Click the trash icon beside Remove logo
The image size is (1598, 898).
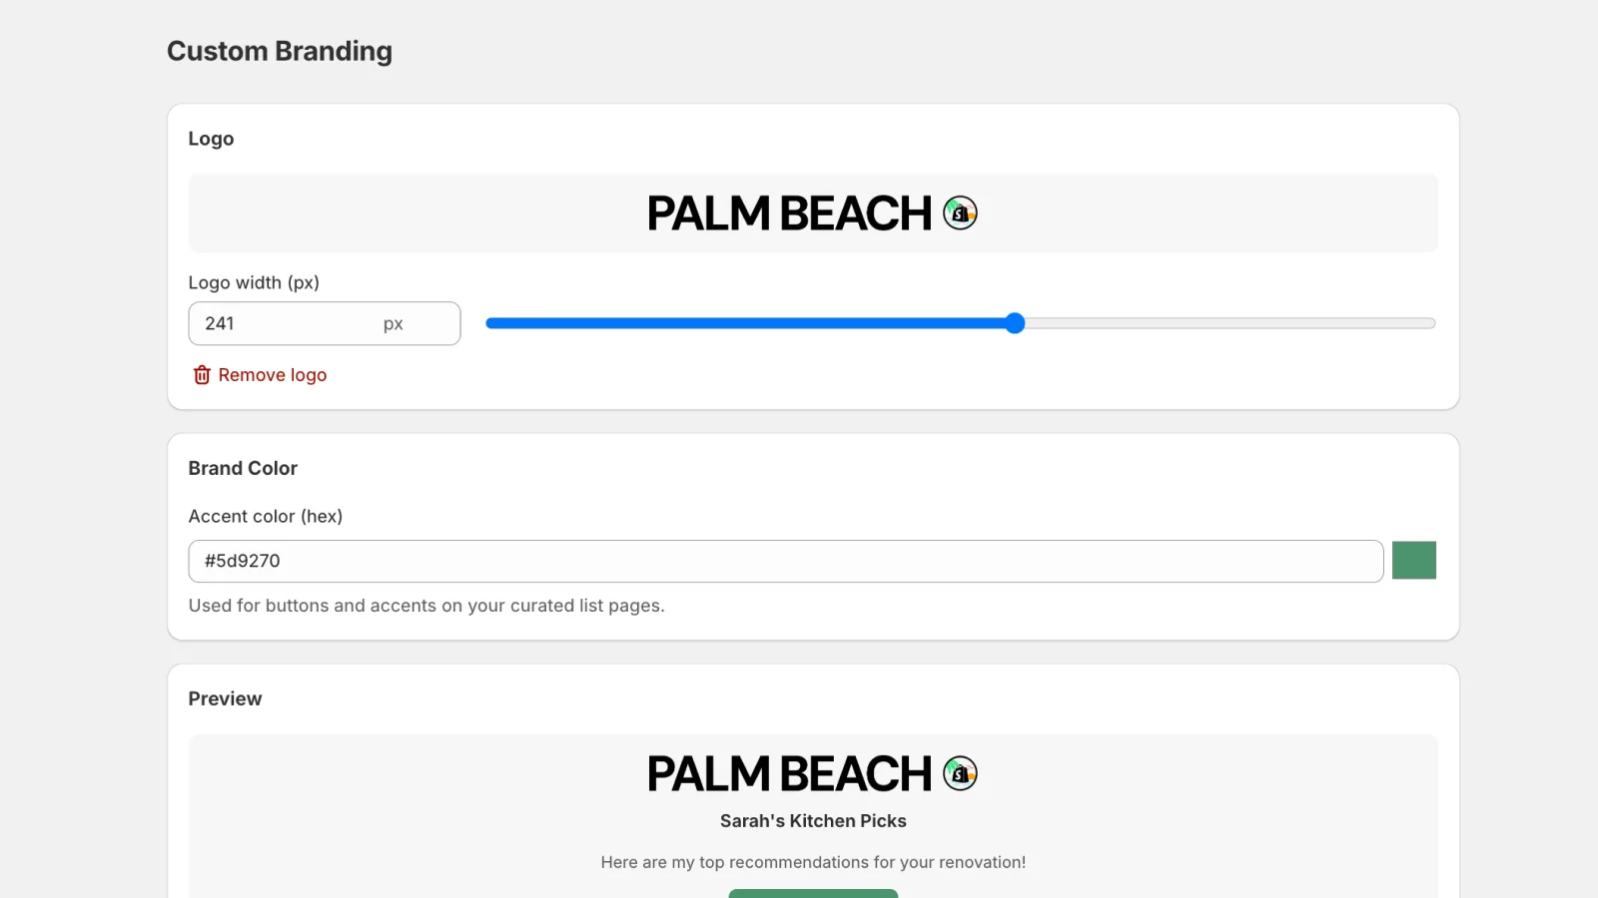pyautogui.click(x=202, y=375)
